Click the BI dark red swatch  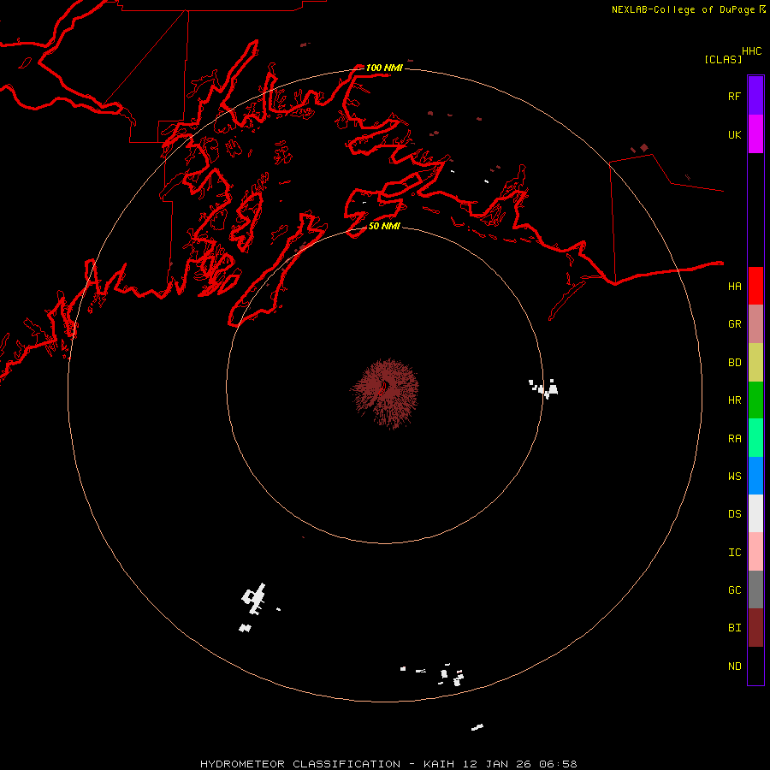tap(755, 628)
